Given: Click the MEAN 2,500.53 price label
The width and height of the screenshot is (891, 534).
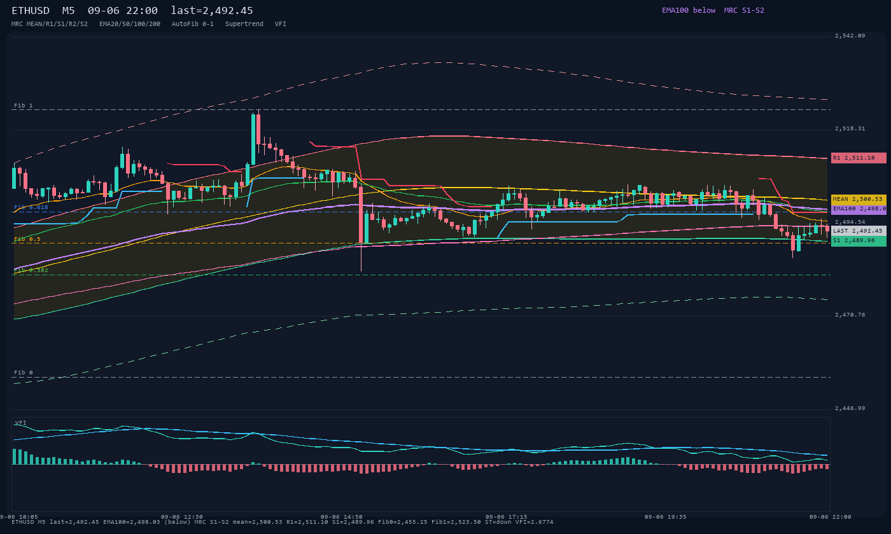Looking at the screenshot, I should coord(859,200).
